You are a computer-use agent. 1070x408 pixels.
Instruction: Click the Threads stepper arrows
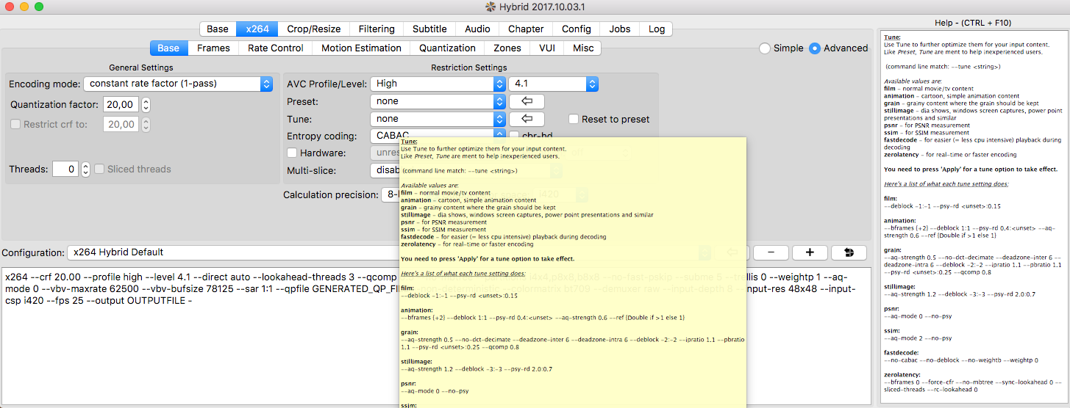pyautogui.click(x=85, y=170)
